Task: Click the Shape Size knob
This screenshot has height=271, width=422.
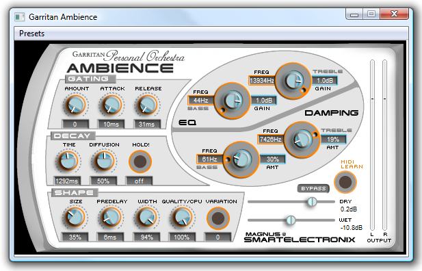Action: (75, 218)
